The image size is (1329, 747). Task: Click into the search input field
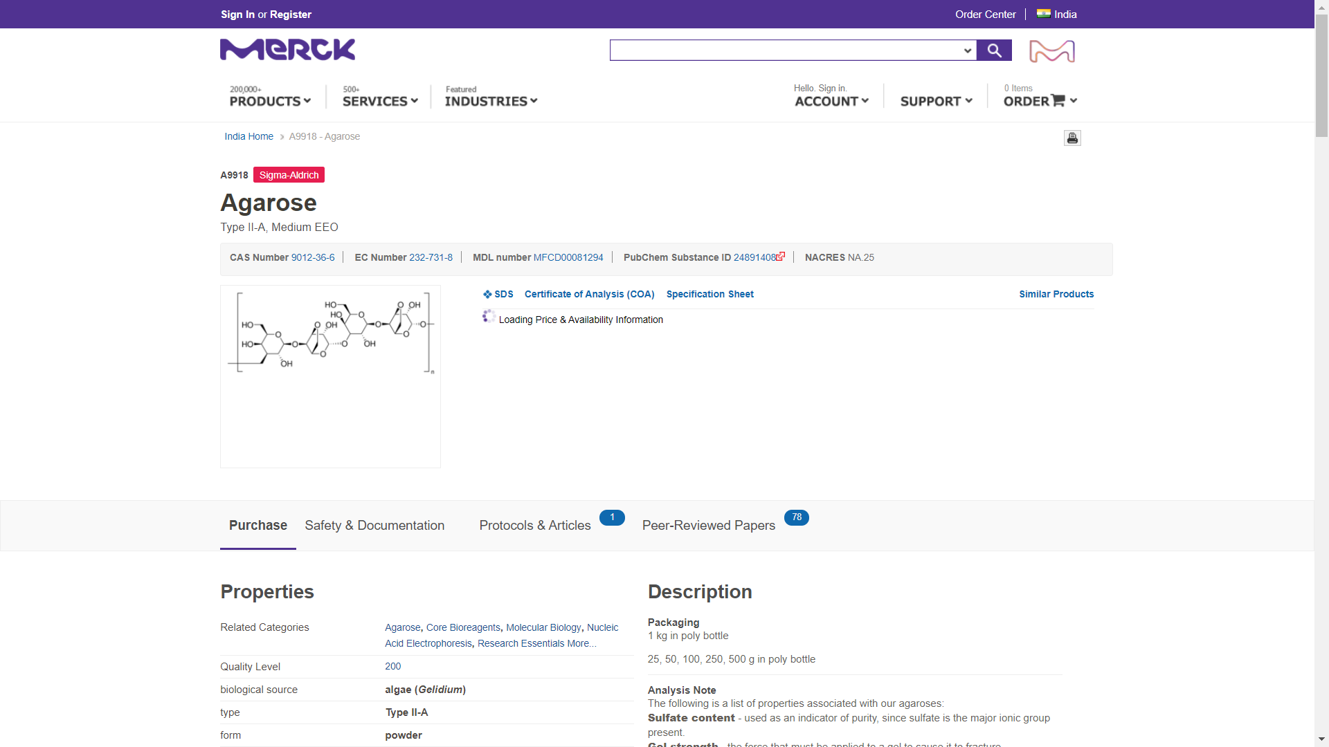pos(785,50)
